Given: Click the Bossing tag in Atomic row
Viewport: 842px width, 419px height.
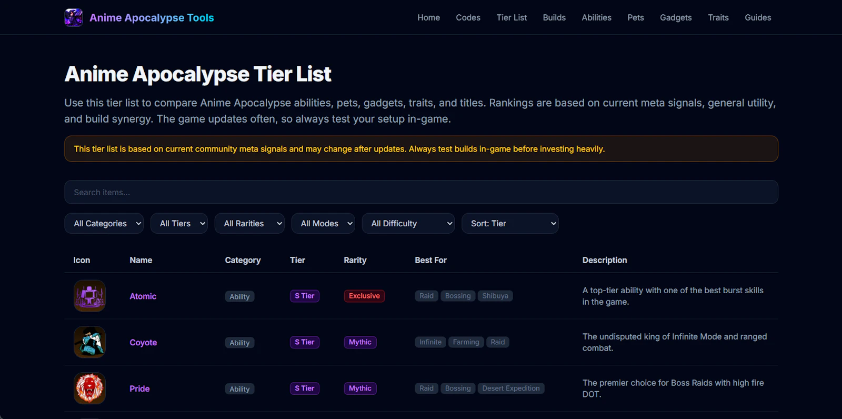Looking at the screenshot, I should [458, 296].
